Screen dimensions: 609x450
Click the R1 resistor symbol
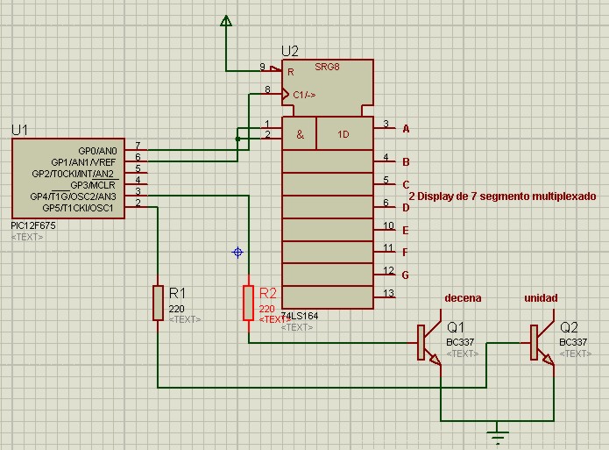[158, 303]
